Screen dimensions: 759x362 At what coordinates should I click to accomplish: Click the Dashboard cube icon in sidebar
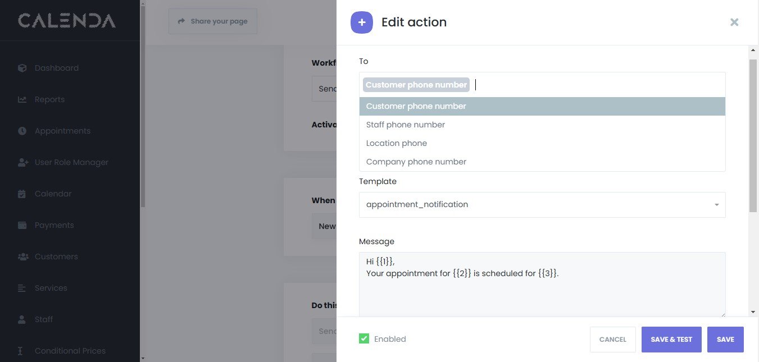click(22, 68)
